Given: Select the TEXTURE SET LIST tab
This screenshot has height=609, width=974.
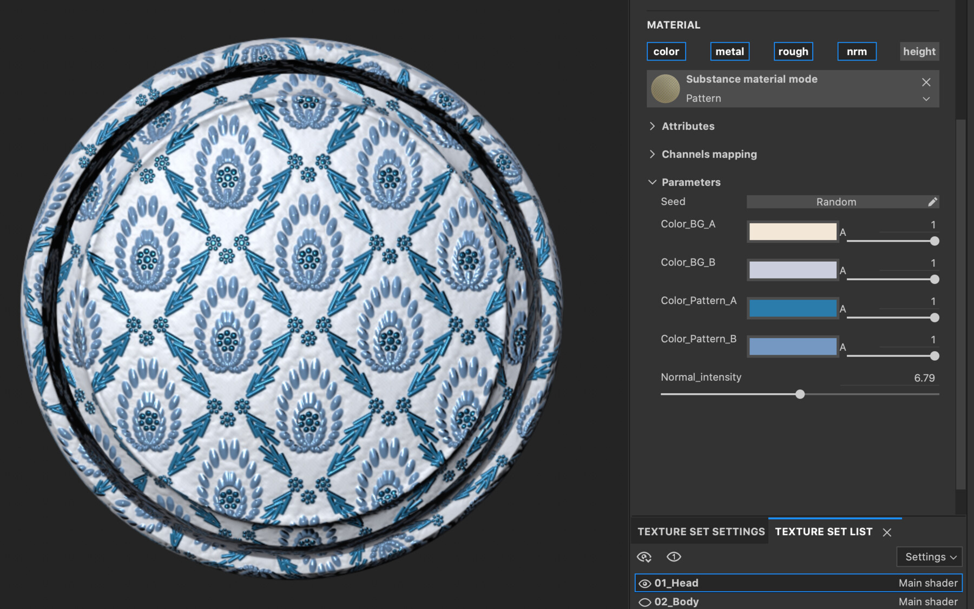Looking at the screenshot, I should [823, 532].
